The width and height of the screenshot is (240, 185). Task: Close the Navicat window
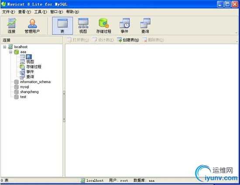[235, 4]
